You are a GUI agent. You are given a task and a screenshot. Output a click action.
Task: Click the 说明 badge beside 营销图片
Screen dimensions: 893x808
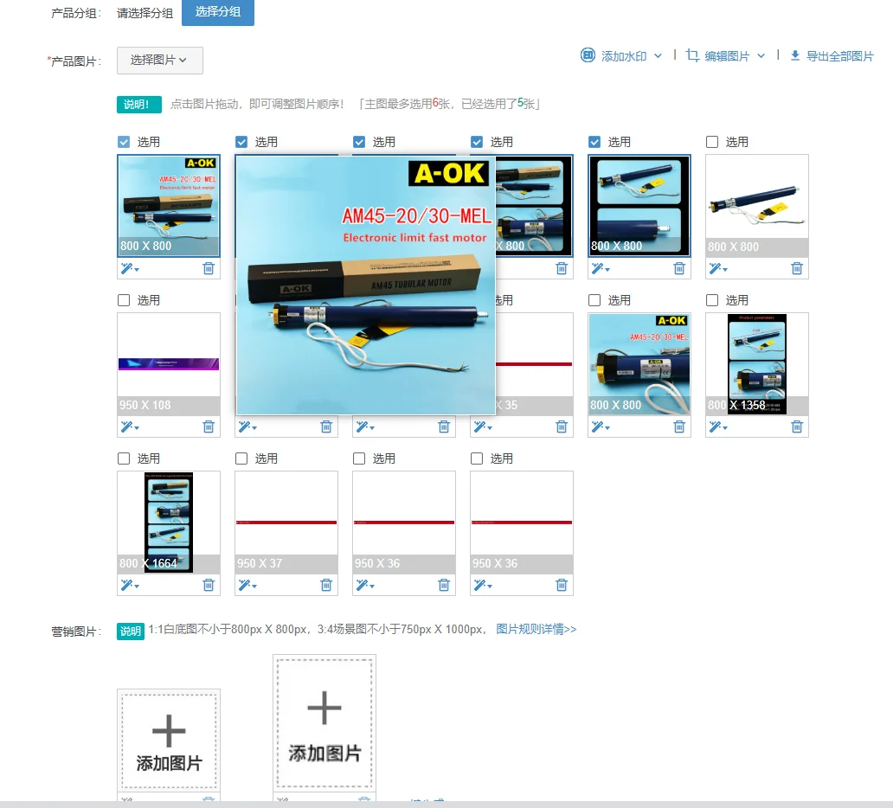click(x=131, y=631)
